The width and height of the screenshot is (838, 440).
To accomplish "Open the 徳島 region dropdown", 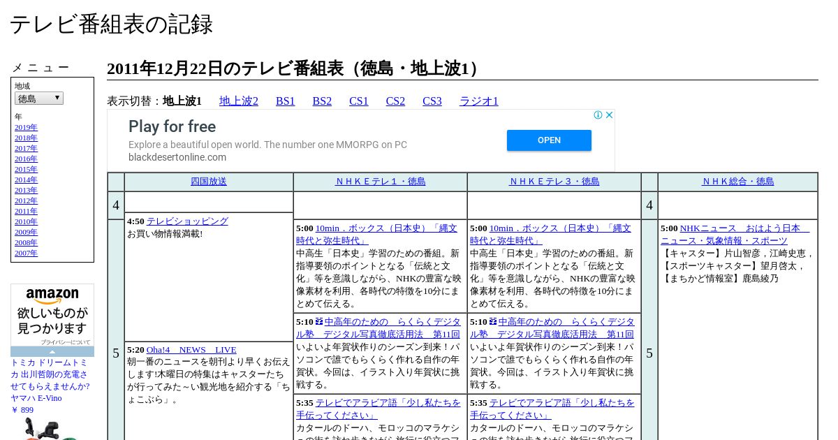I will click(x=39, y=98).
